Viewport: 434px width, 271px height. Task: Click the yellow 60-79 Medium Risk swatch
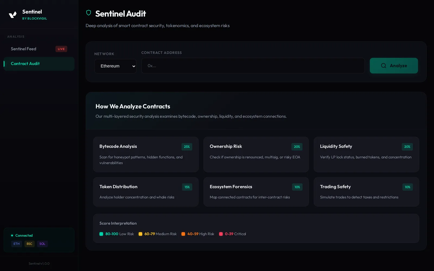pos(140,234)
